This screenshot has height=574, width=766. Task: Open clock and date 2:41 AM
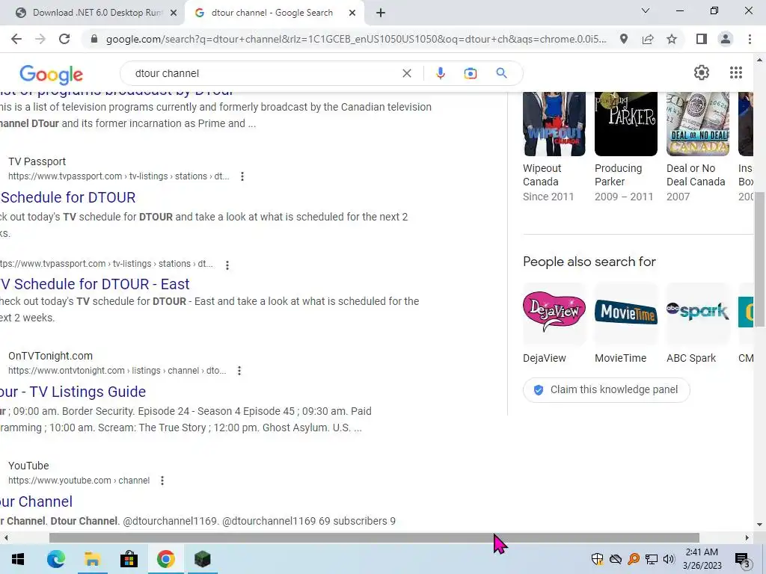[x=702, y=559]
